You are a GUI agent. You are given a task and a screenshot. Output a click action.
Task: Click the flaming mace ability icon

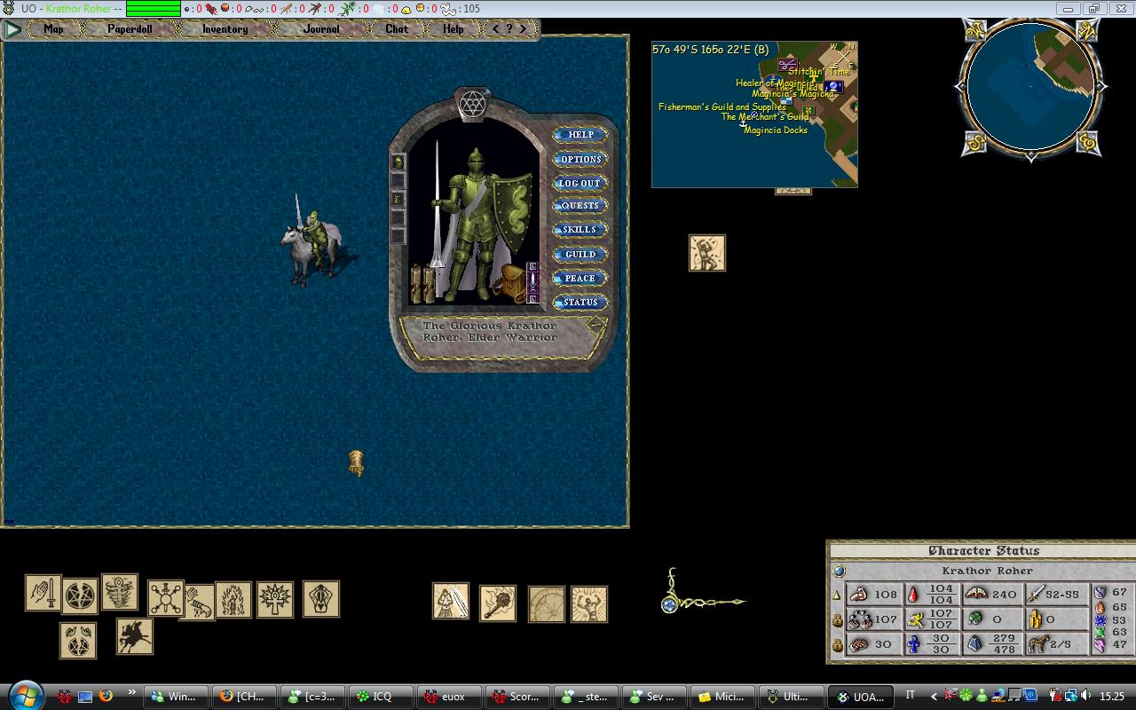[498, 603]
